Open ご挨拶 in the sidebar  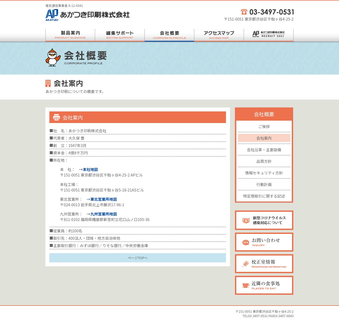pos(264,126)
